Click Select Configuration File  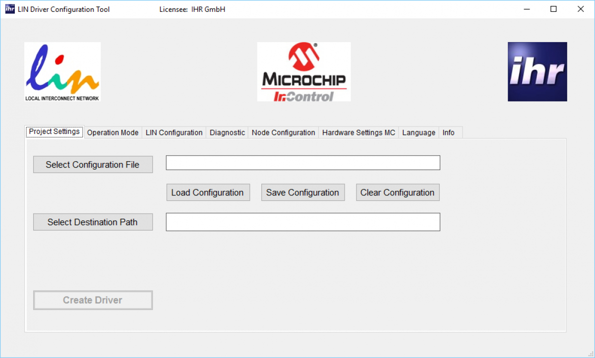pos(93,164)
